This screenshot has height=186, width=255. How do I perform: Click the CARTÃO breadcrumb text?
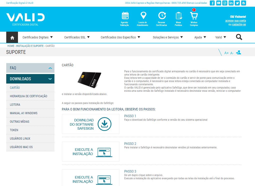[x=50, y=46]
